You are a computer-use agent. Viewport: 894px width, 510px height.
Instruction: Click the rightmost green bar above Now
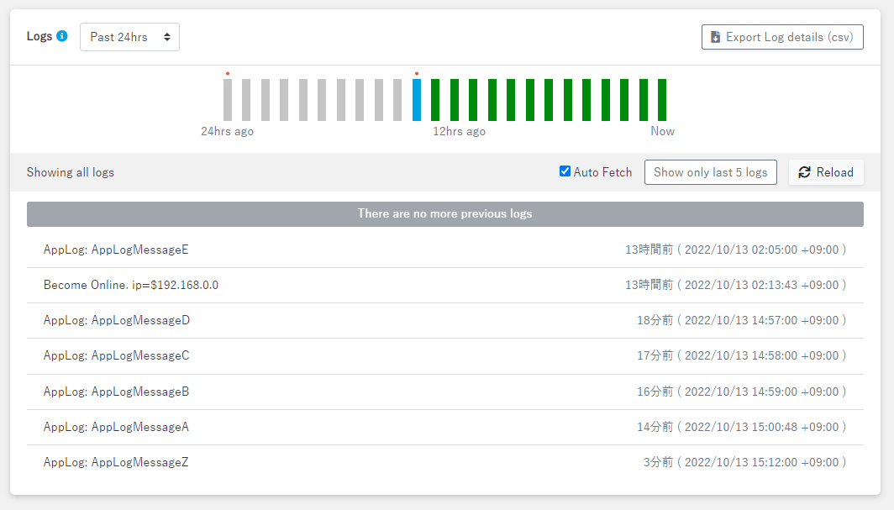pyautogui.click(x=662, y=100)
